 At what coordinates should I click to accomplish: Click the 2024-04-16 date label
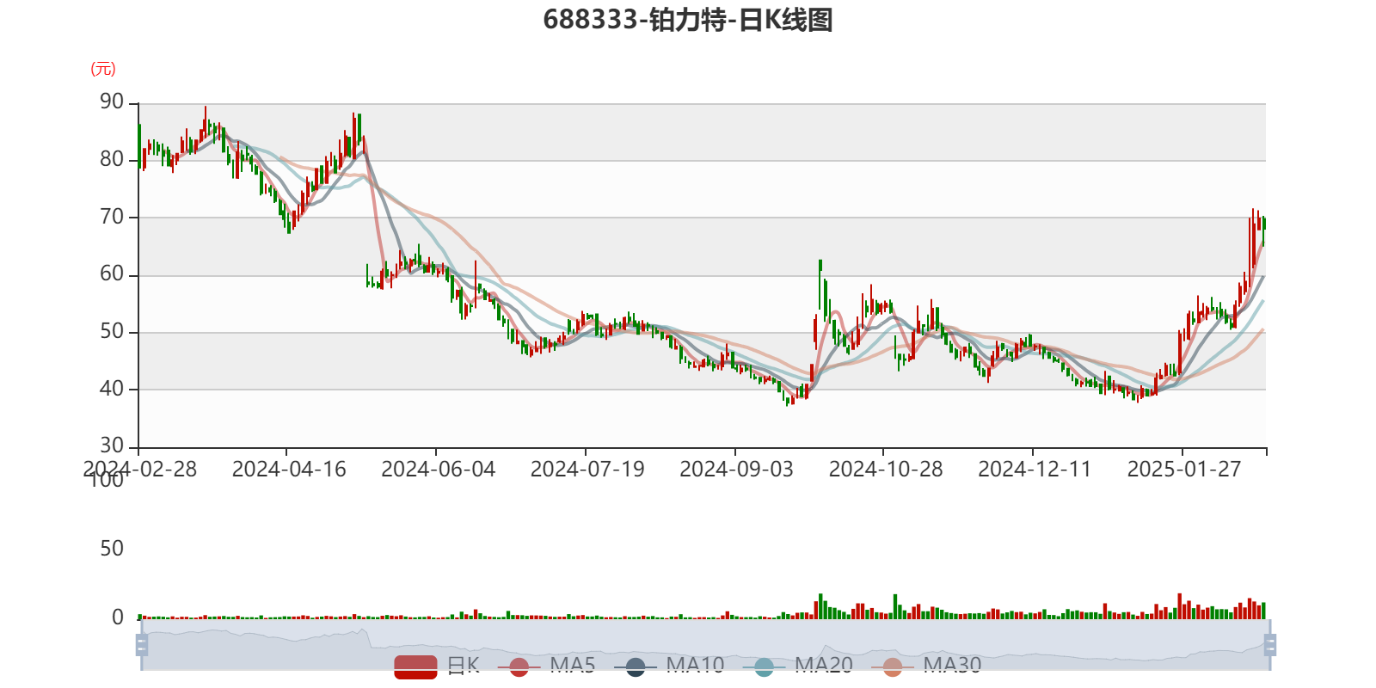289,470
